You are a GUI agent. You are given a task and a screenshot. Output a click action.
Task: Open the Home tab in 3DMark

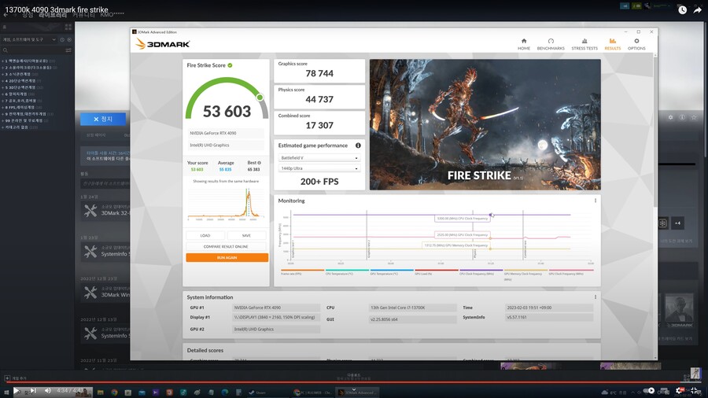524,44
